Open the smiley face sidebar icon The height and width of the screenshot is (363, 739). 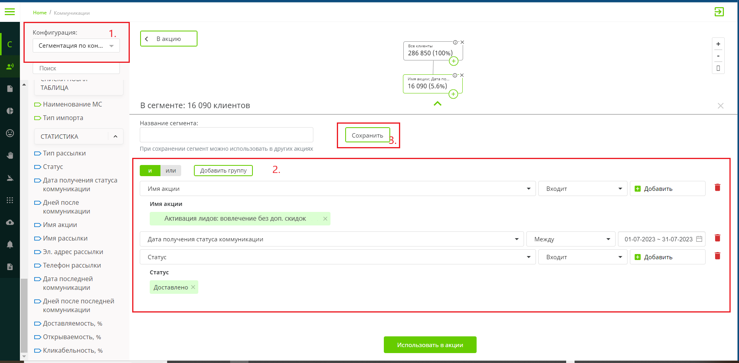pos(10,133)
